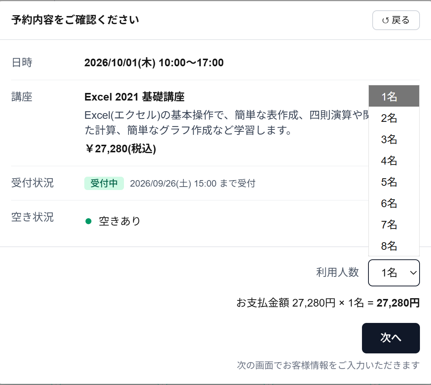Click the deadline text 2026/09/26(土) 15:00 まで受付
Screen dimensions: 431x385
coord(193,183)
